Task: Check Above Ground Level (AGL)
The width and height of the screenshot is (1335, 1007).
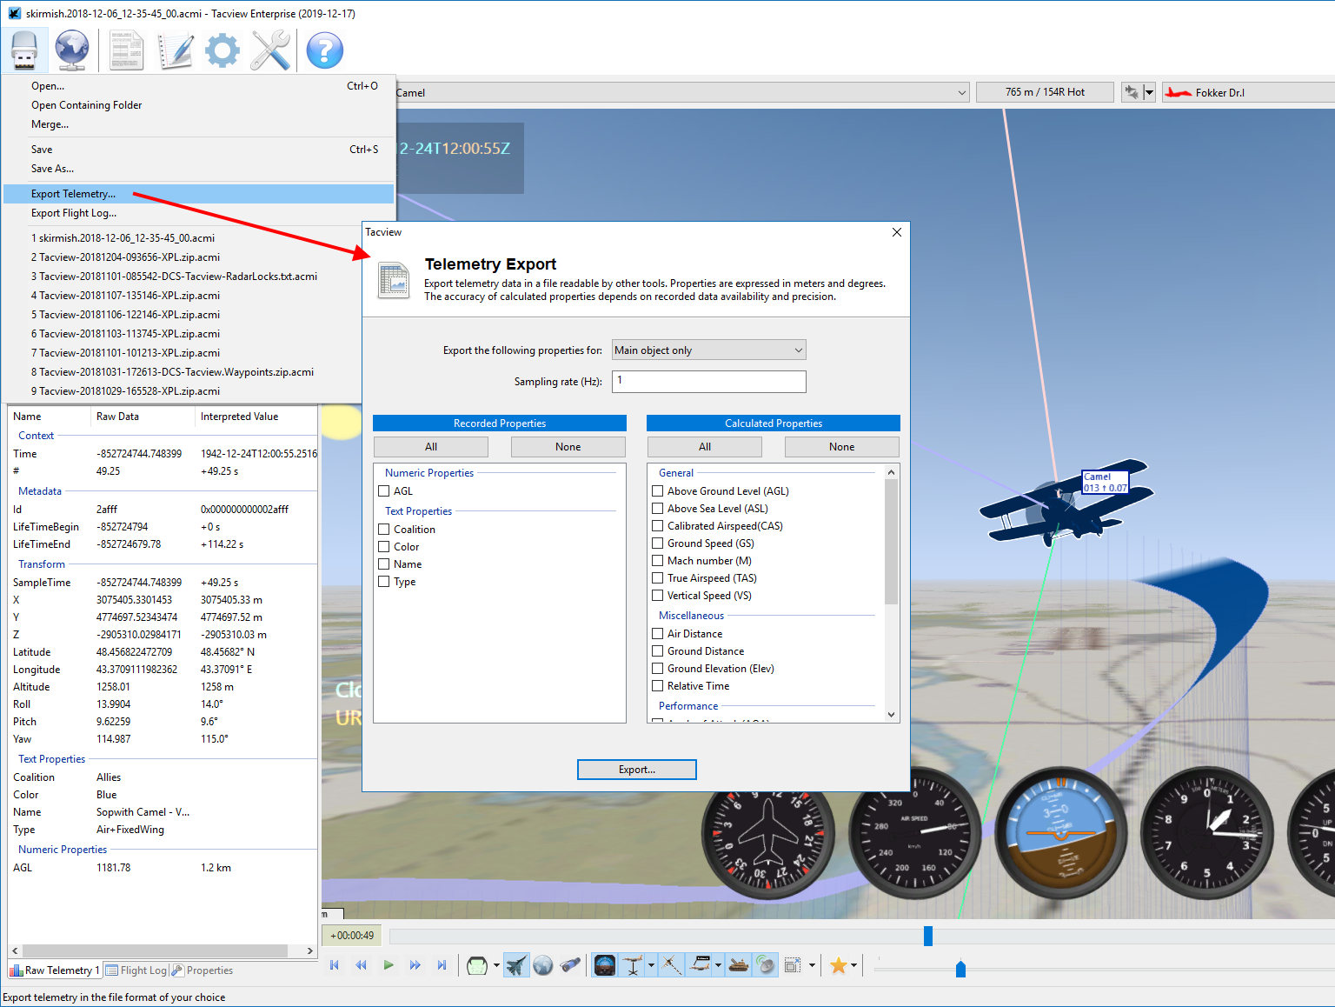Action: [x=658, y=491]
